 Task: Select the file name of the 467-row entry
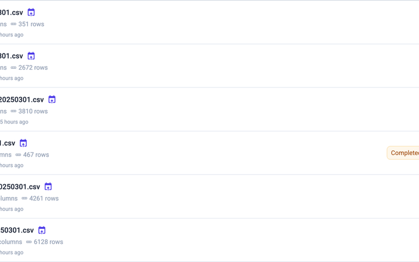tap(8, 143)
